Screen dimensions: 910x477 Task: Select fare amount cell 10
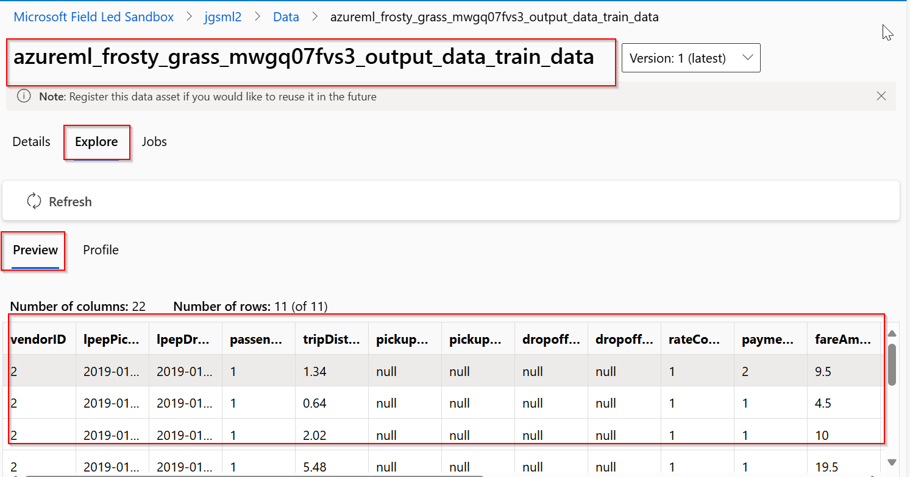(844, 435)
